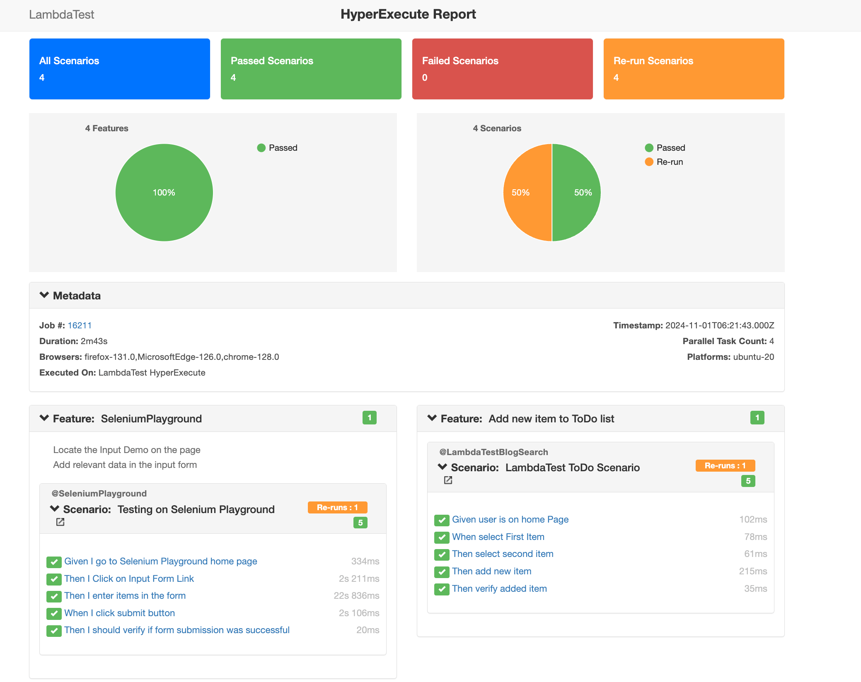
Task: Collapse the LambdaTest ToDo Scenario chevron
Action: pos(443,467)
